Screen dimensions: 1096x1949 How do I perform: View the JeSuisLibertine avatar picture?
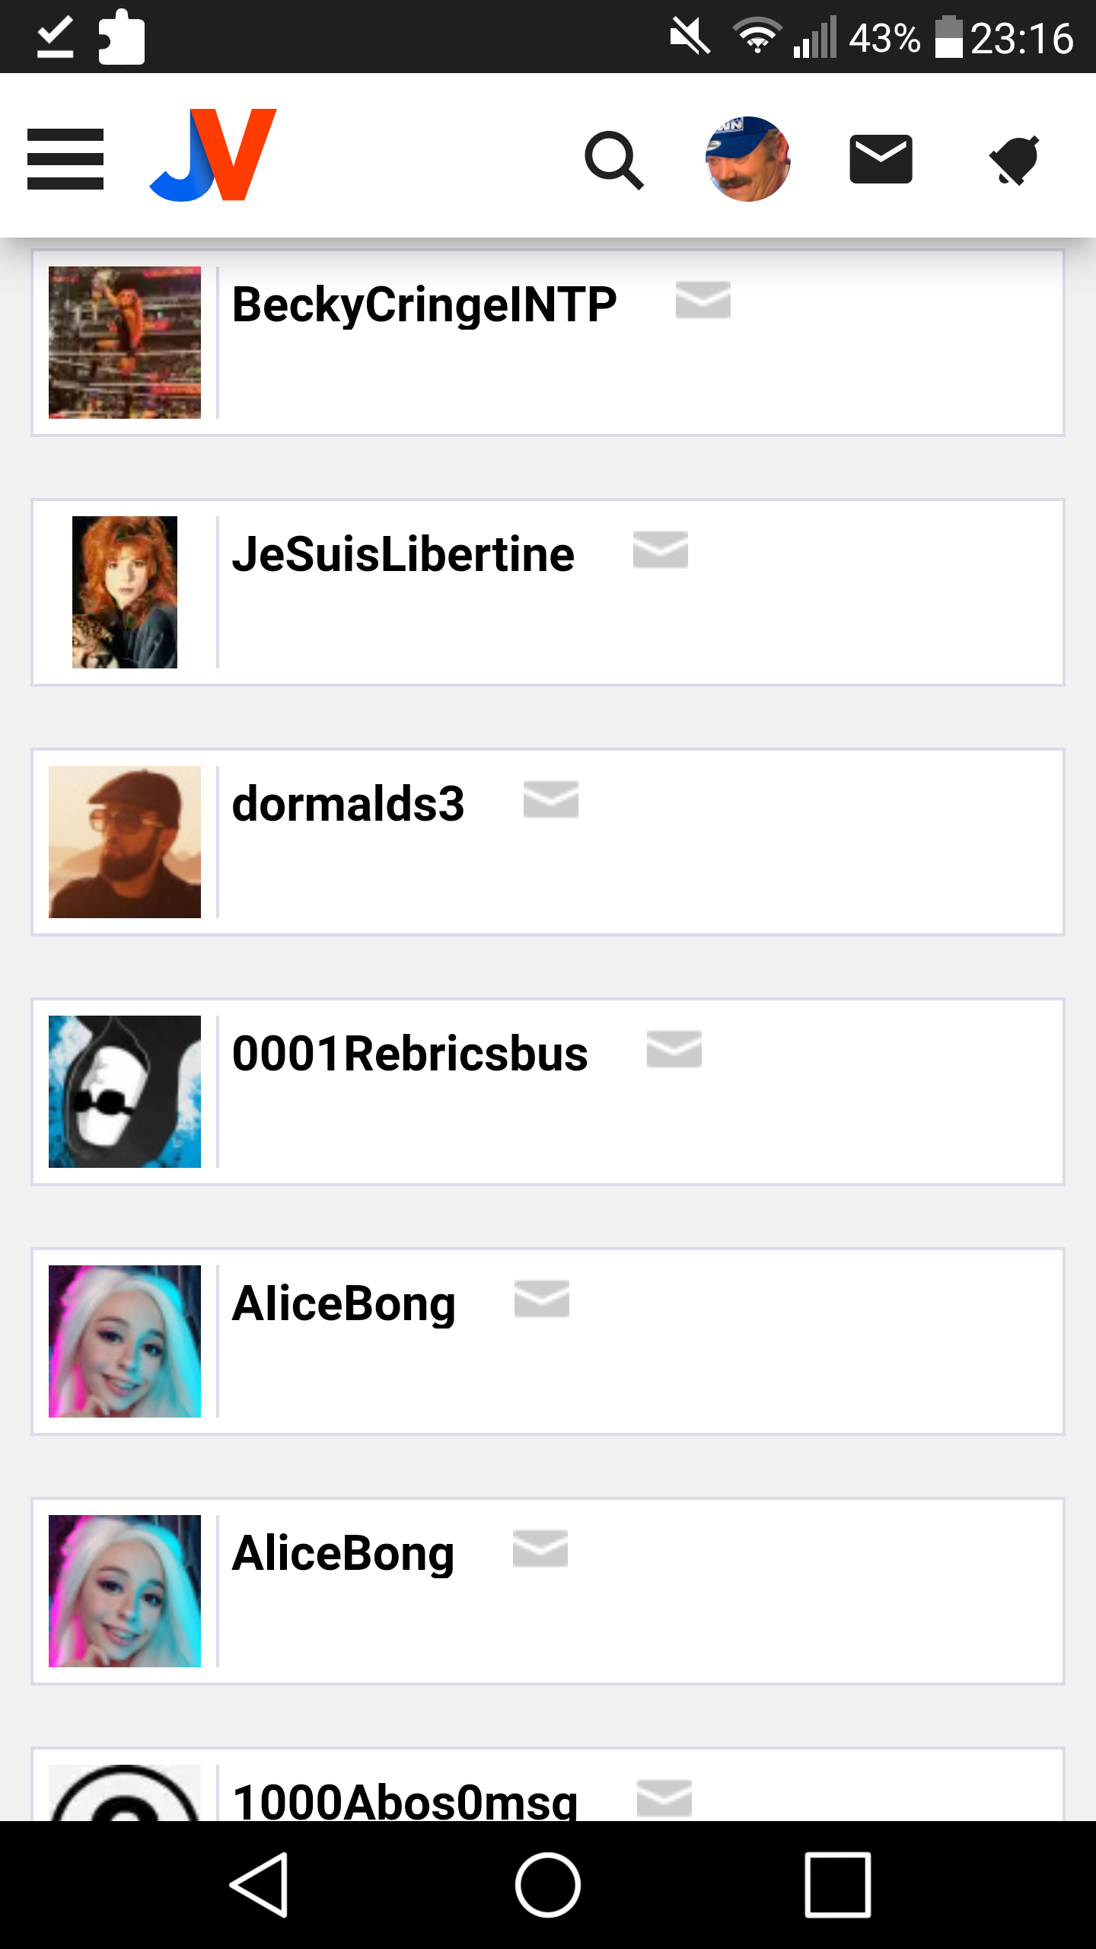click(x=125, y=592)
